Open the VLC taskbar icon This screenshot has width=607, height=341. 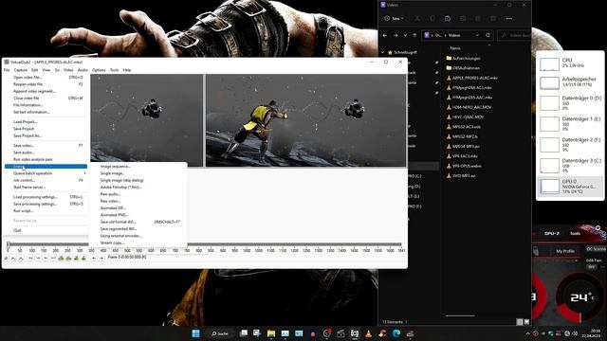(369, 333)
